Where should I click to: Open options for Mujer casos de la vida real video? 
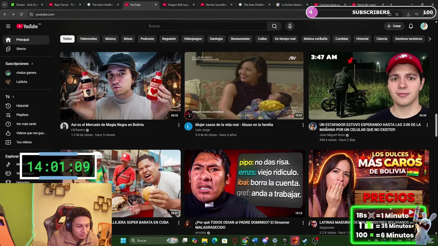(x=303, y=125)
